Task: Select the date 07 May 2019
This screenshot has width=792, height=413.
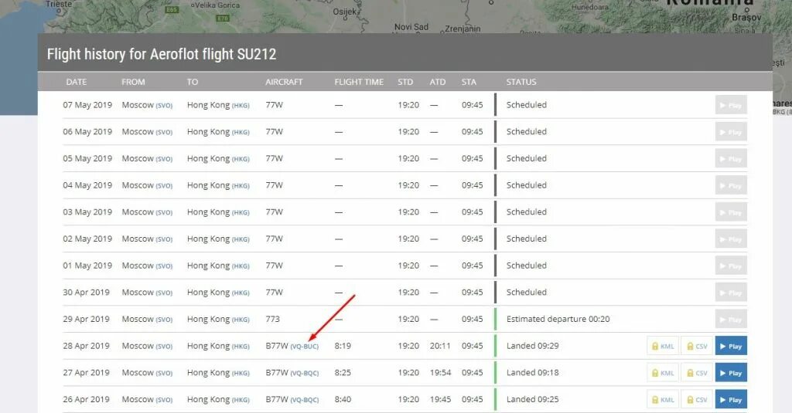Action: pos(87,105)
